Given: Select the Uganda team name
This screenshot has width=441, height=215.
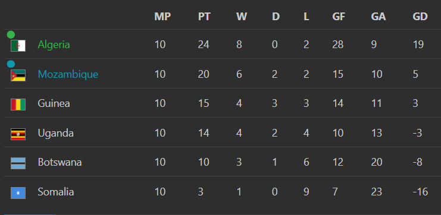Looking at the screenshot, I should point(56,133).
